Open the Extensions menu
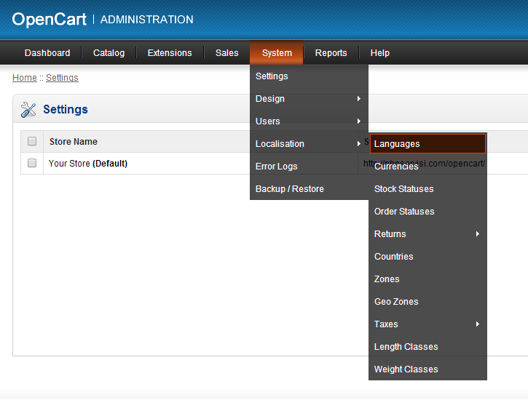This screenshot has height=400, width=528. [x=170, y=53]
